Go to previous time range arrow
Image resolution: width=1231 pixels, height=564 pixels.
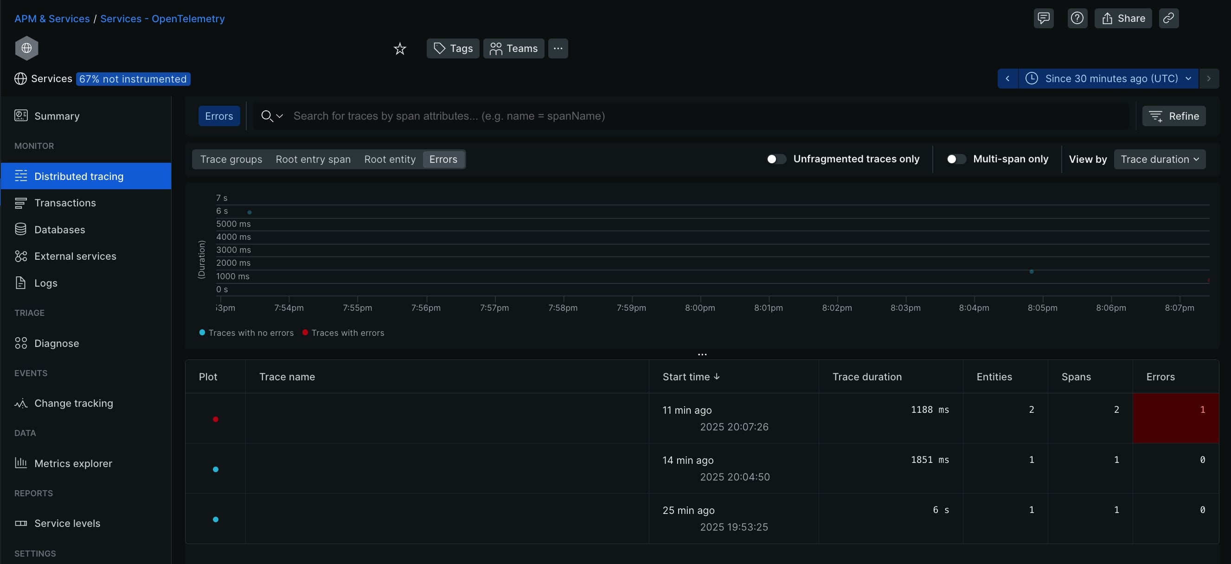[1007, 78]
